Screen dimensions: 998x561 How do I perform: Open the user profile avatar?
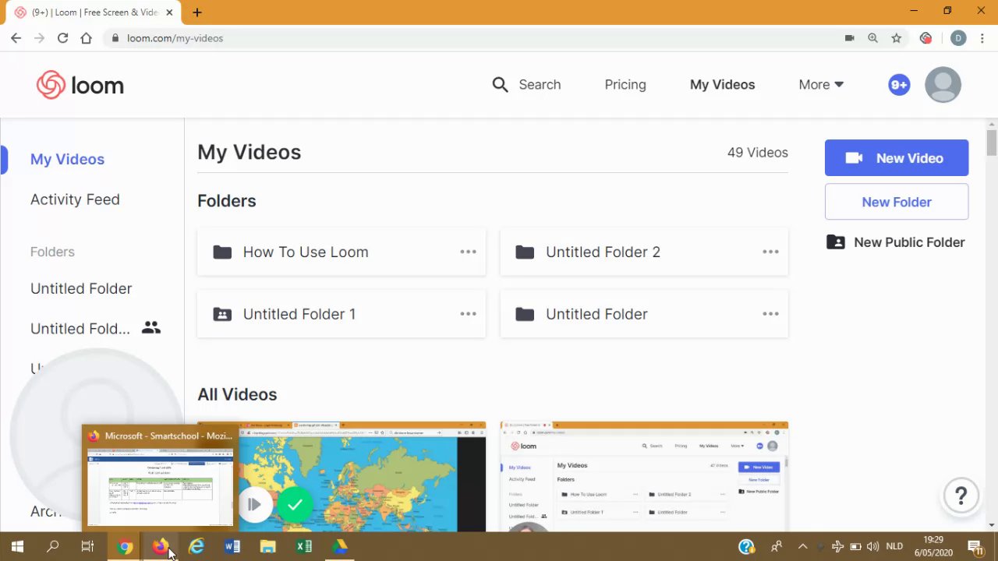pyautogui.click(x=943, y=85)
